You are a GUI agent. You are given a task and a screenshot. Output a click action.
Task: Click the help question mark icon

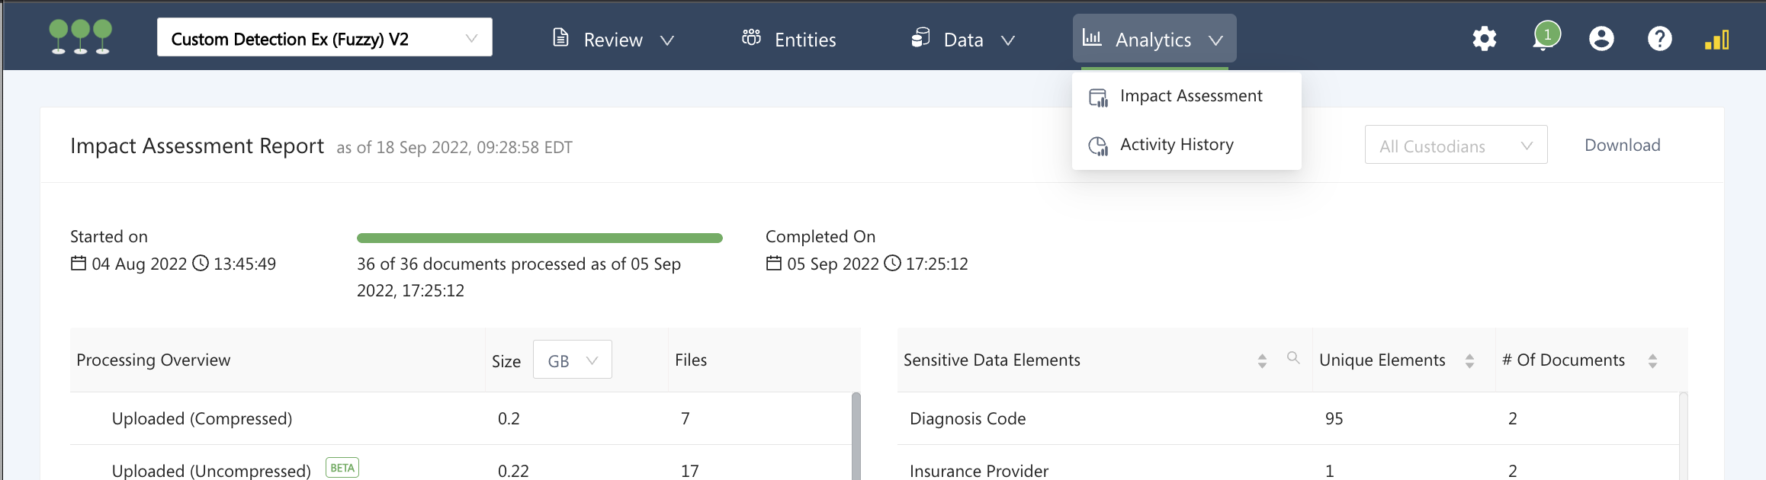tap(1659, 39)
